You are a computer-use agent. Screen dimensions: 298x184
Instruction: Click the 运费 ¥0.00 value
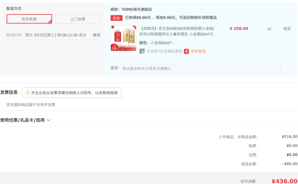(292, 155)
